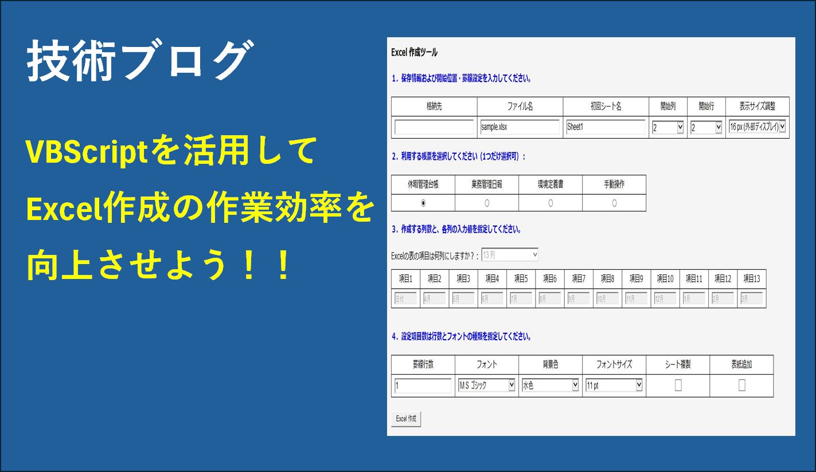The height and width of the screenshot is (472, 816).
Task: Click the 項目13 input field
Action: [x=751, y=298]
